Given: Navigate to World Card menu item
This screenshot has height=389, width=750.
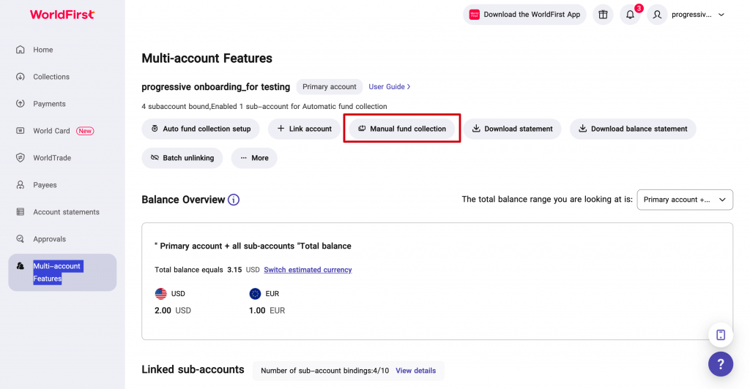Looking at the screenshot, I should coord(51,131).
